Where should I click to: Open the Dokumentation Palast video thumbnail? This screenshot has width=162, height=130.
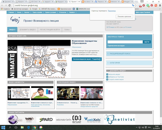click(68, 93)
